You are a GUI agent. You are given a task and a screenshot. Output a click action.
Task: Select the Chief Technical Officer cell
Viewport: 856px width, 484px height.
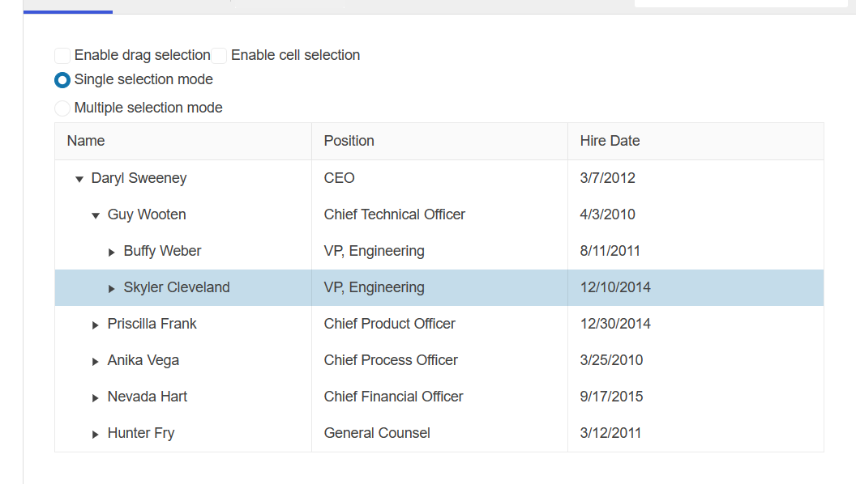tap(395, 214)
